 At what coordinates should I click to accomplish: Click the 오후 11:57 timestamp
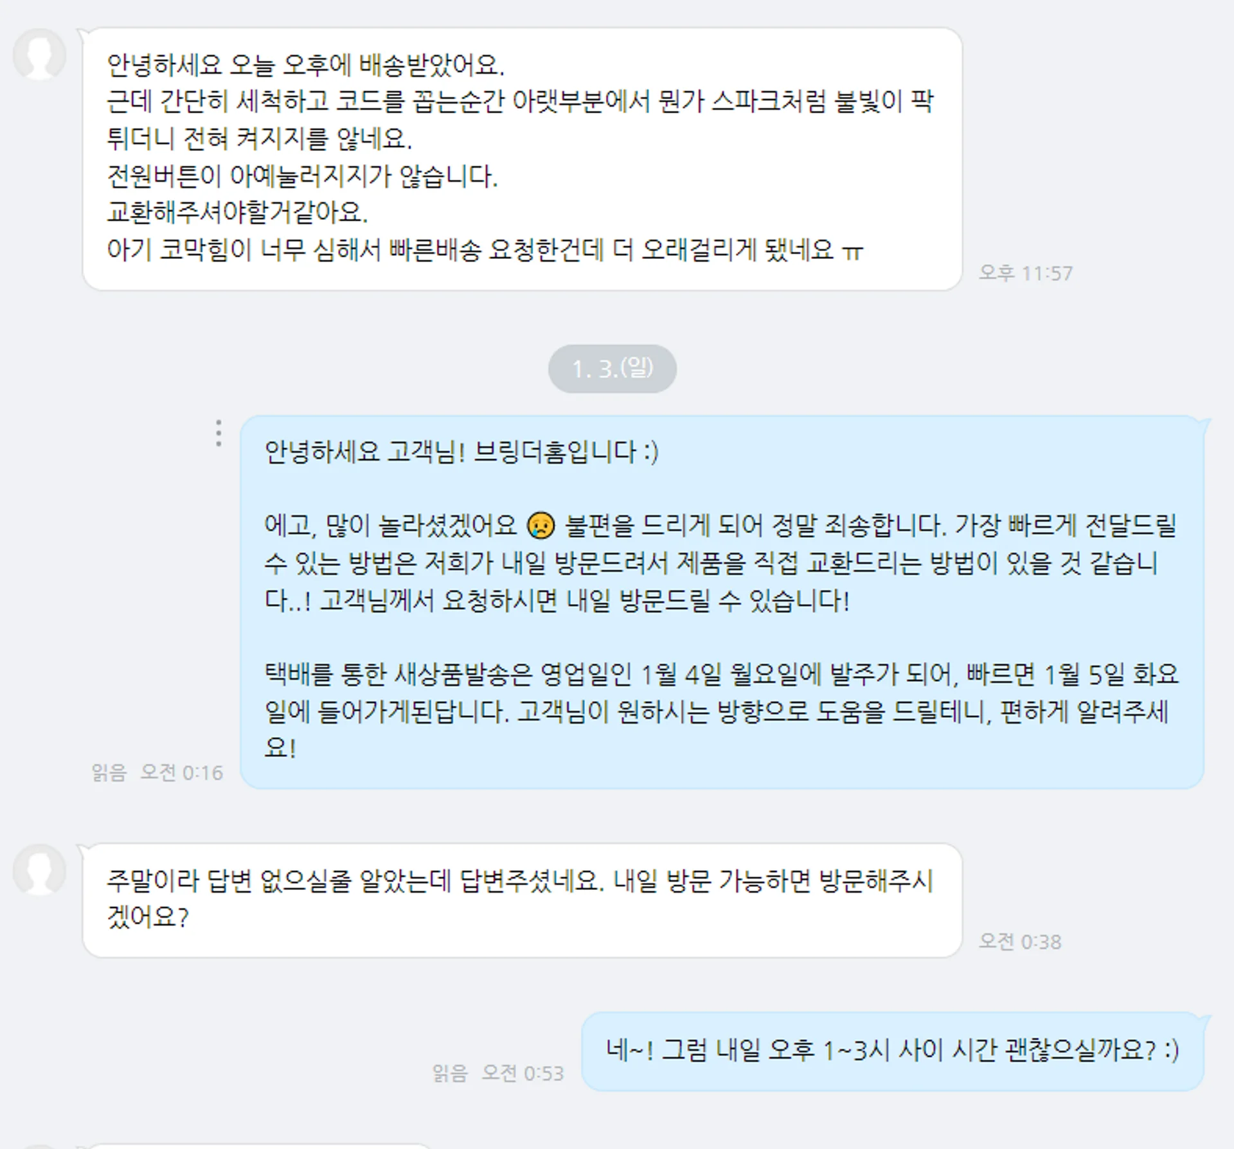pos(1025,273)
